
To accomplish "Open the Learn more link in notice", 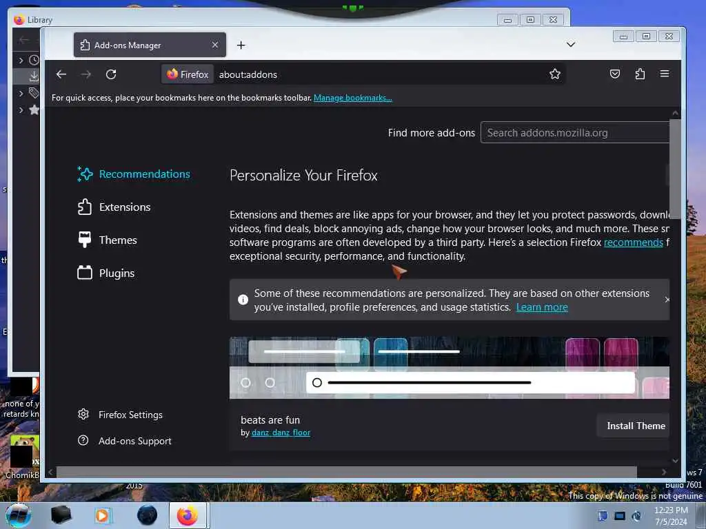I will coord(542,307).
